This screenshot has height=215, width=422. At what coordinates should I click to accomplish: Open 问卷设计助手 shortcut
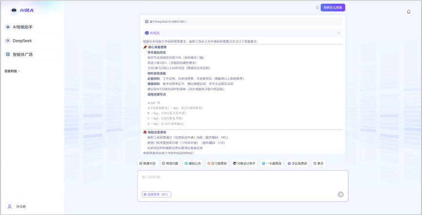(x=244, y=163)
